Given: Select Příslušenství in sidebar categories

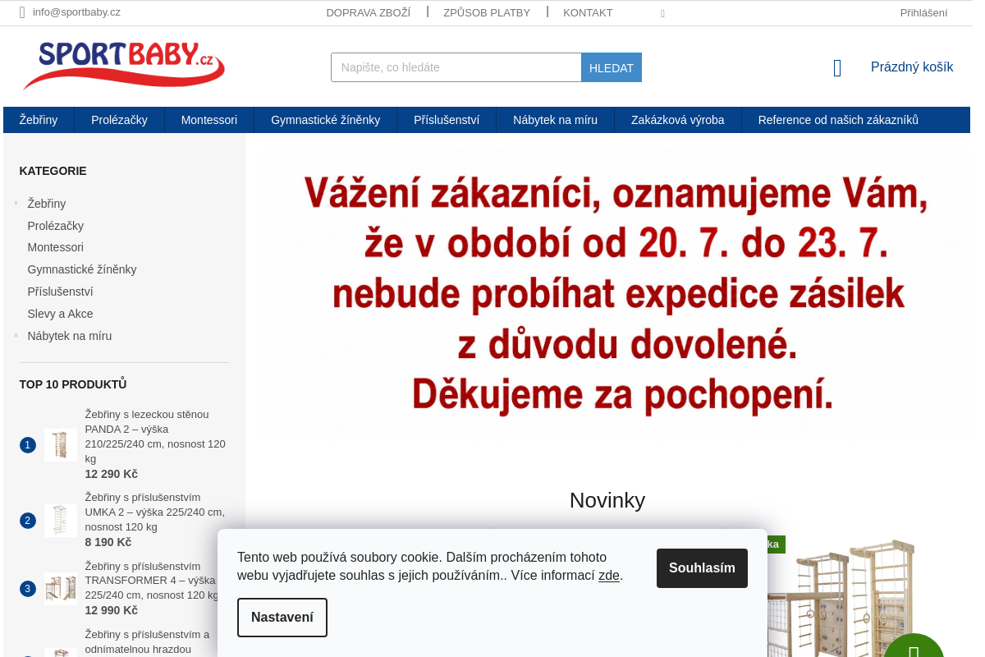Looking at the screenshot, I should pyautogui.click(x=60, y=292).
